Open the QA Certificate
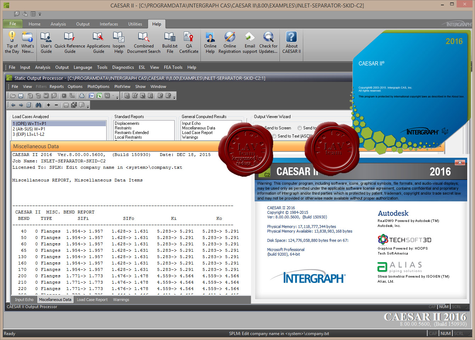The image size is (475, 340). pos(189,42)
